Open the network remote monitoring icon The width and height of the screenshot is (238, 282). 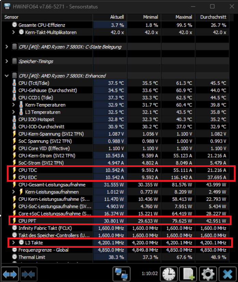(121, 274)
